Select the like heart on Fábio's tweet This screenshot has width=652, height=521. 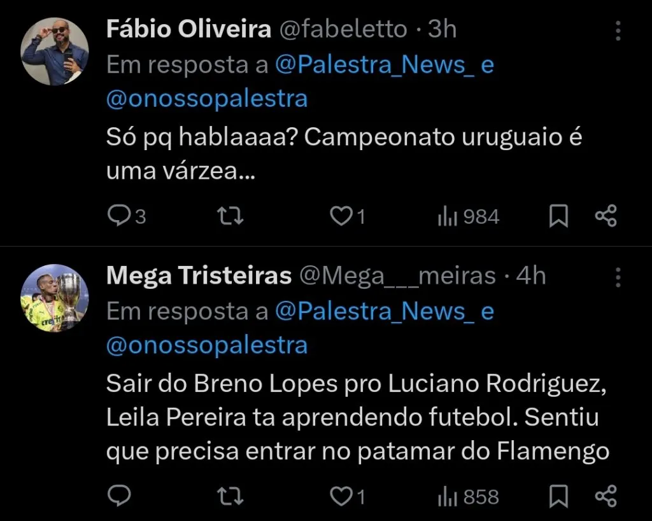pos(341,216)
